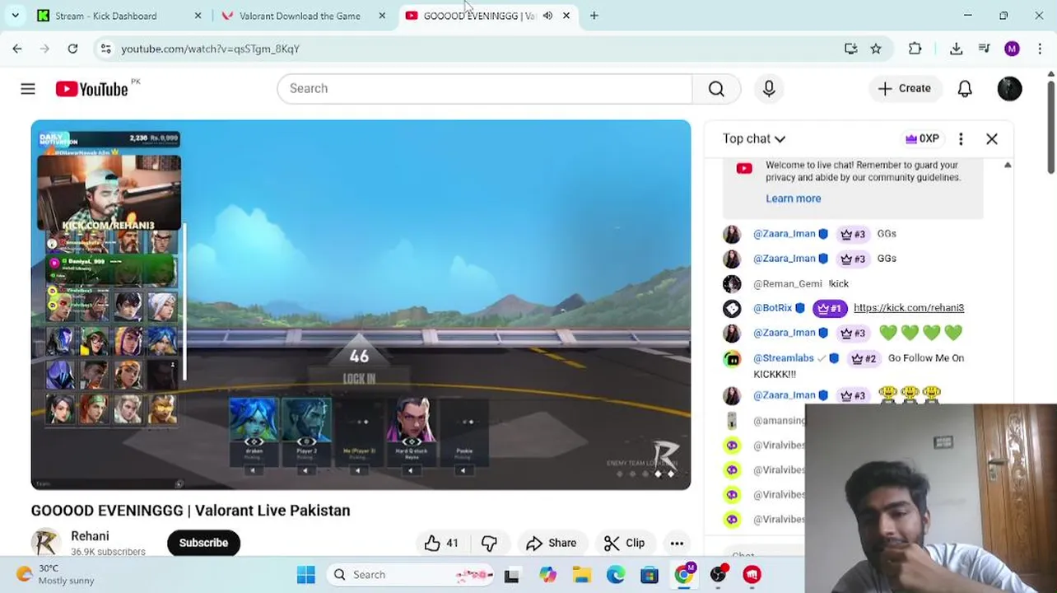The height and width of the screenshot is (593, 1057).
Task: Open YouTube notifications bell
Action: [965, 89]
